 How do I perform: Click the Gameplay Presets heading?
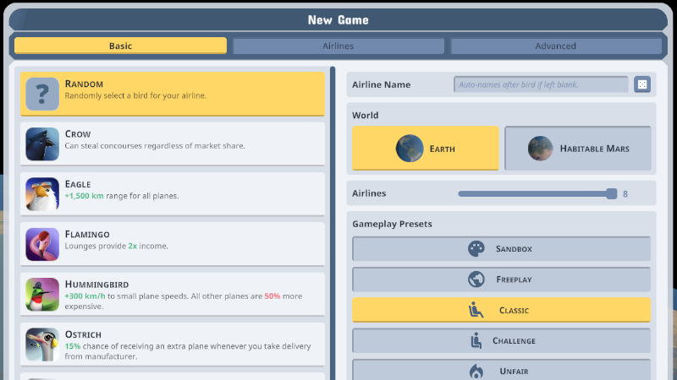(392, 224)
